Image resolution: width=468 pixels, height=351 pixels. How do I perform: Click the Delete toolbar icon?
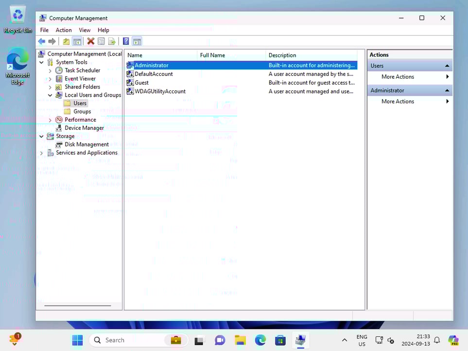tap(90, 41)
